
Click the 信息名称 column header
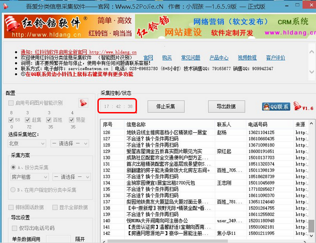pos(170,125)
